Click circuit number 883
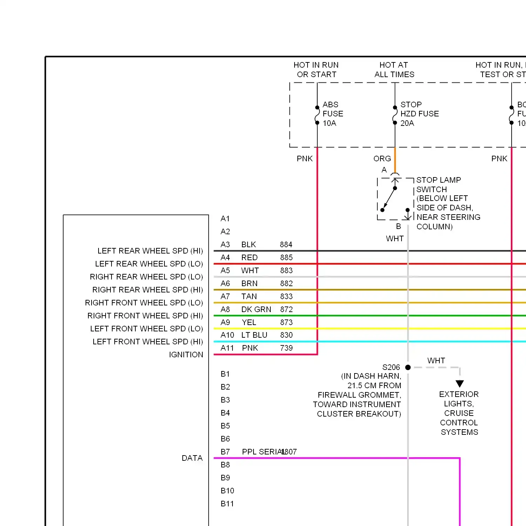 (286, 271)
